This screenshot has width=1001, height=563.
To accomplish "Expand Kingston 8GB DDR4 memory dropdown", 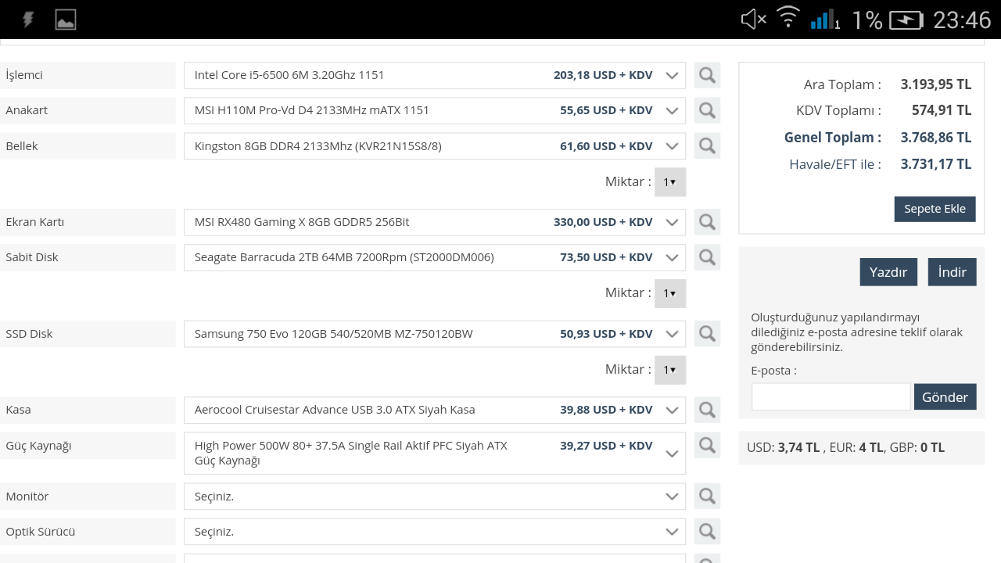I will tap(435, 146).
